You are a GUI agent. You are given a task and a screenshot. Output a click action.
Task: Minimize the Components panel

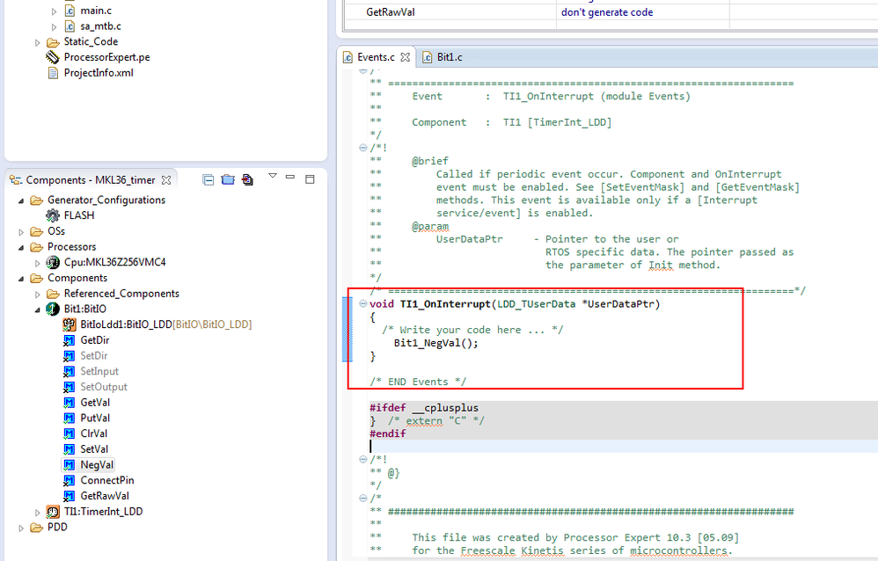[x=290, y=177]
